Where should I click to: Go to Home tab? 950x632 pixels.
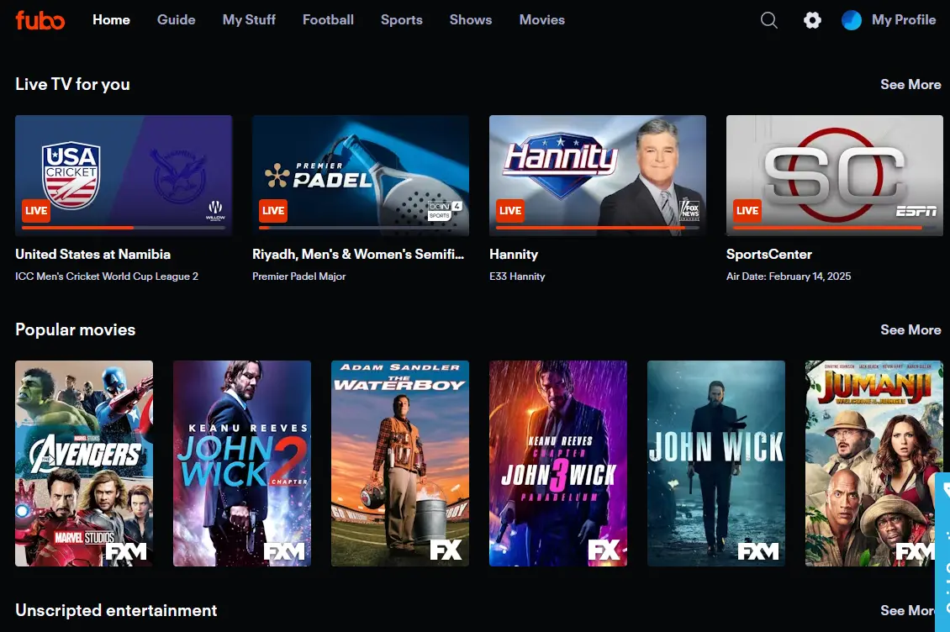pos(111,20)
